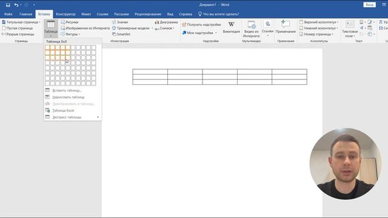Viewport: 388px width, 218px height.
Task: Open Изображения из Интернета (Online Pictures)
Action: [x=85, y=28]
